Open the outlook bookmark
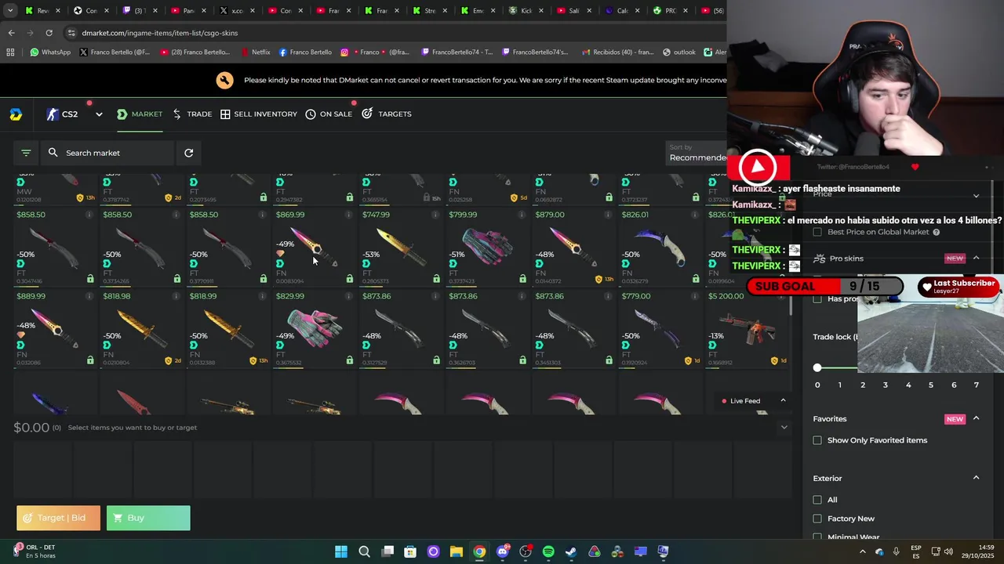The height and width of the screenshot is (564, 1004). [679, 52]
